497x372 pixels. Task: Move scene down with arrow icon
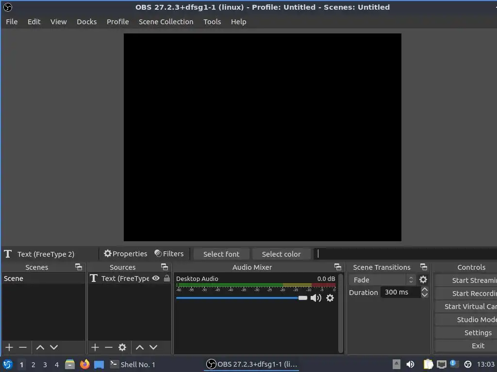[x=54, y=347]
